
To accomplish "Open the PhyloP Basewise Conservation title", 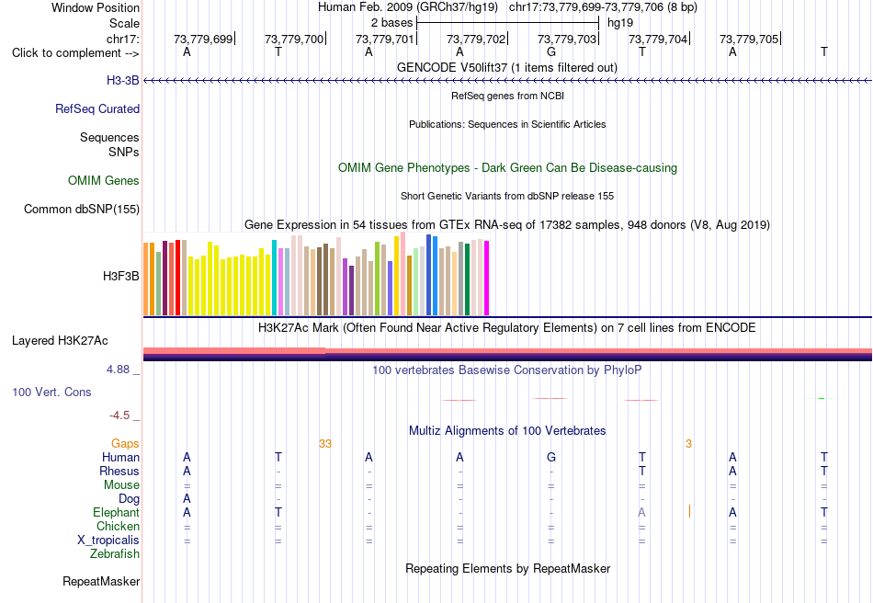I will pyautogui.click(x=507, y=370).
